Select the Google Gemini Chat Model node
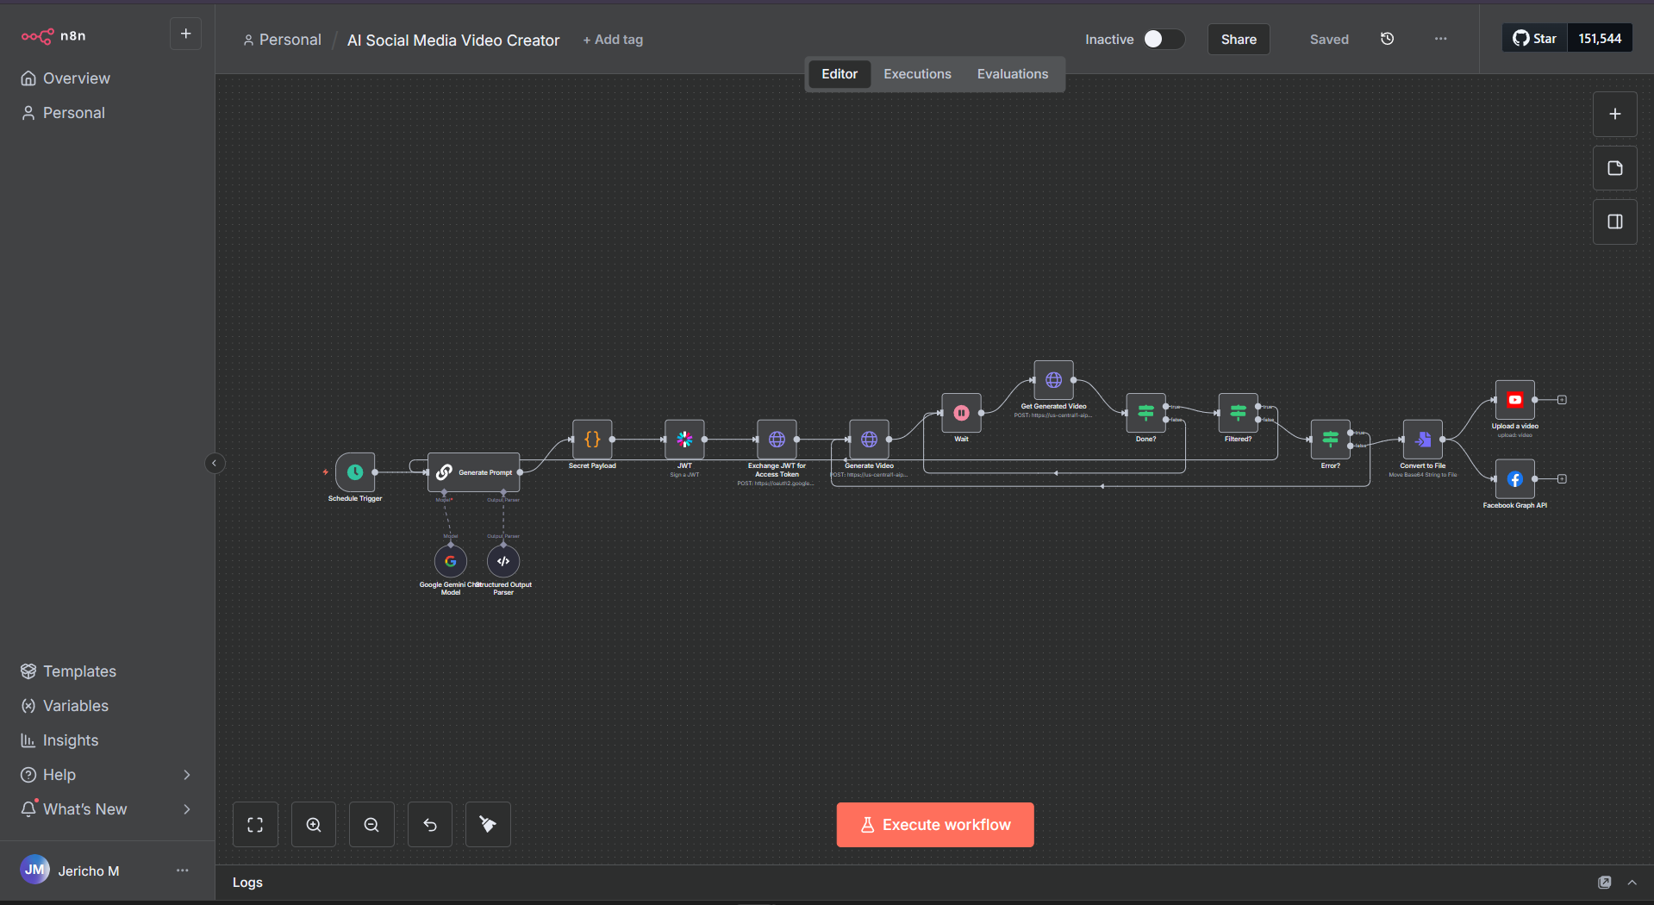 tap(450, 561)
